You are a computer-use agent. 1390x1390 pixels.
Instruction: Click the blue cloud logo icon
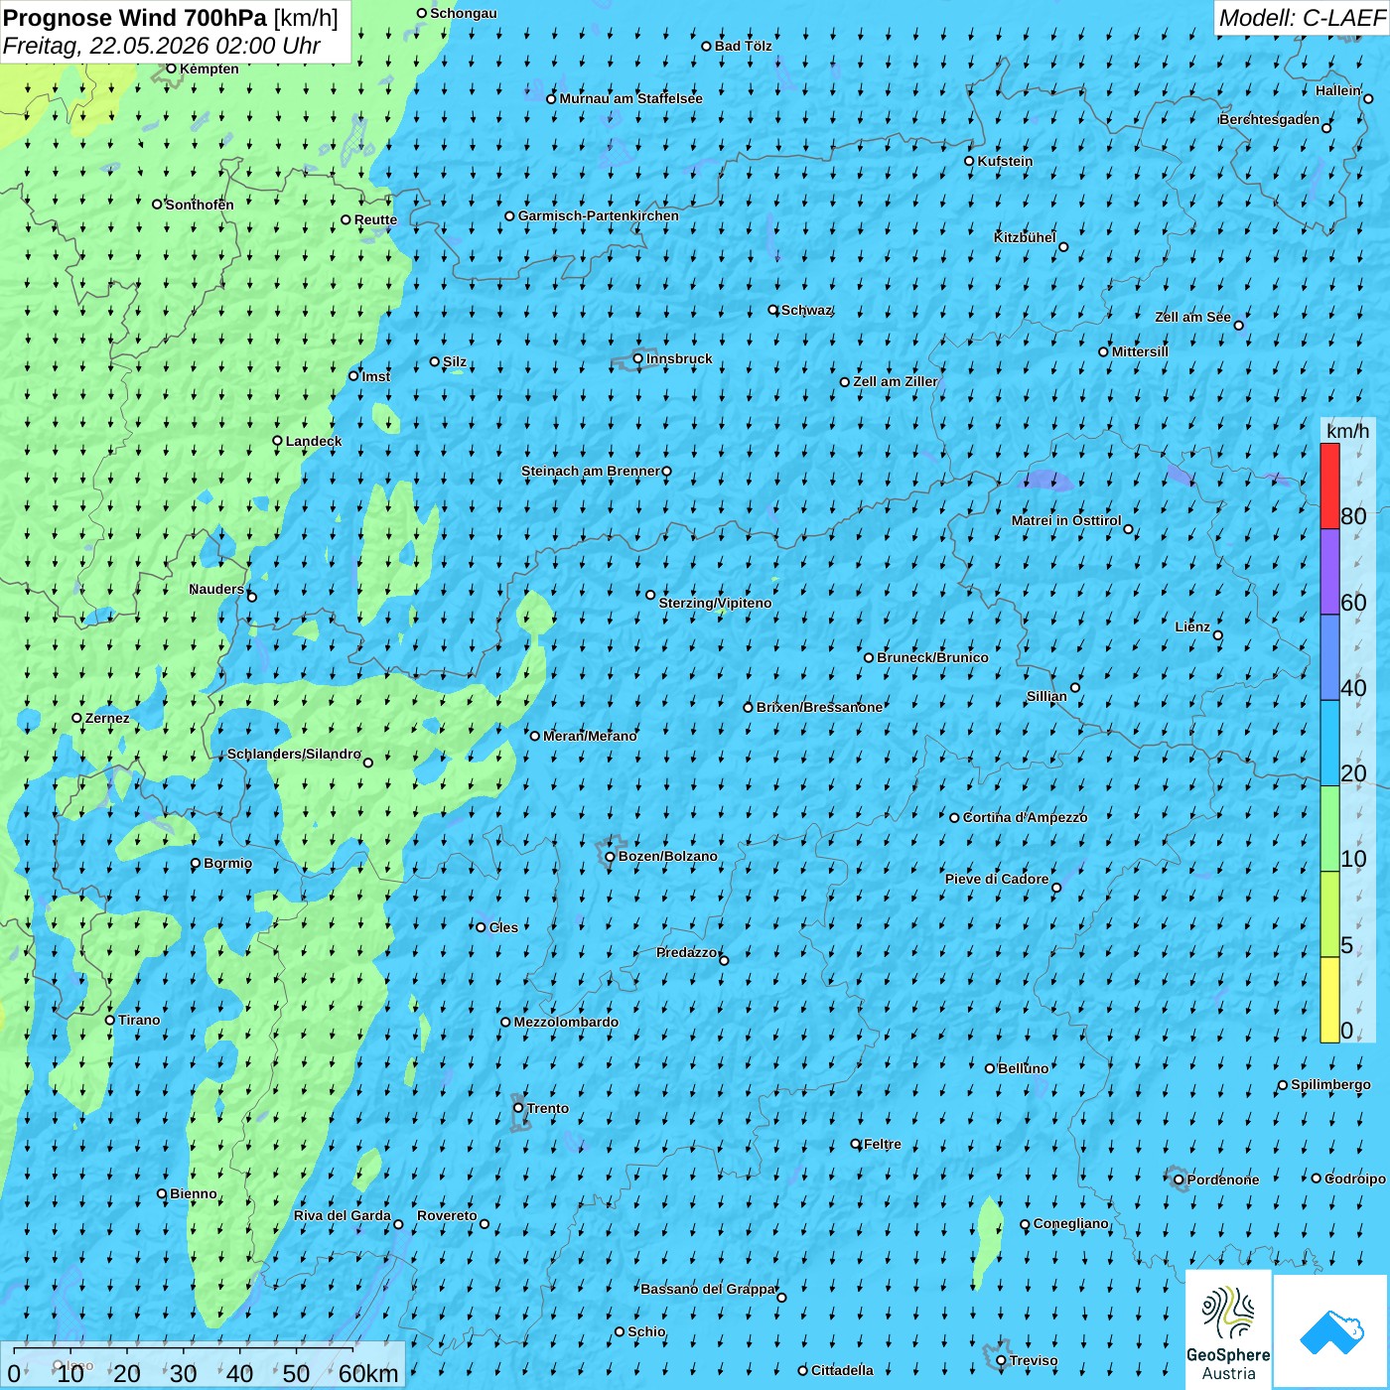pyautogui.click(x=1332, y=1332)
